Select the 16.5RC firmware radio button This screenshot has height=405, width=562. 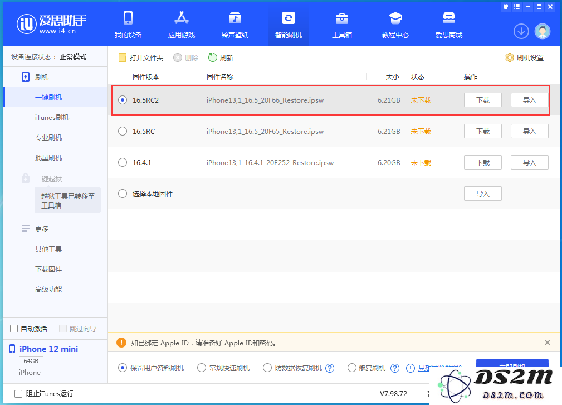123,131
